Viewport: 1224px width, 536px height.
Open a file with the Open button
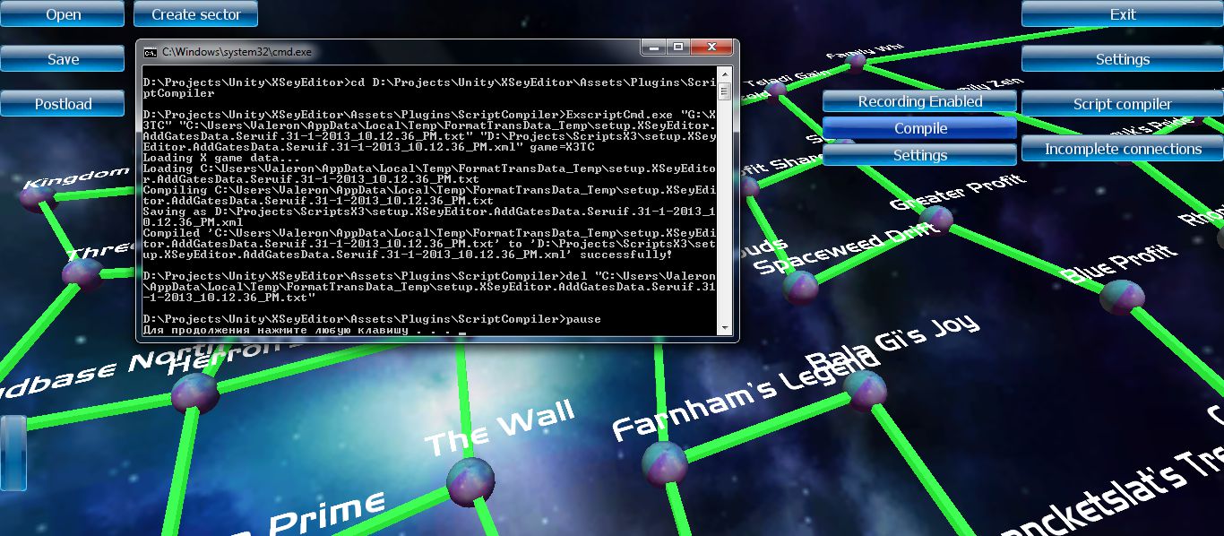click(x=63, y=13)
